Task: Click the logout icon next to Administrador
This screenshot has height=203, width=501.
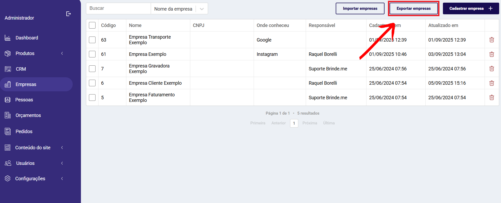Action: [68, 14]
